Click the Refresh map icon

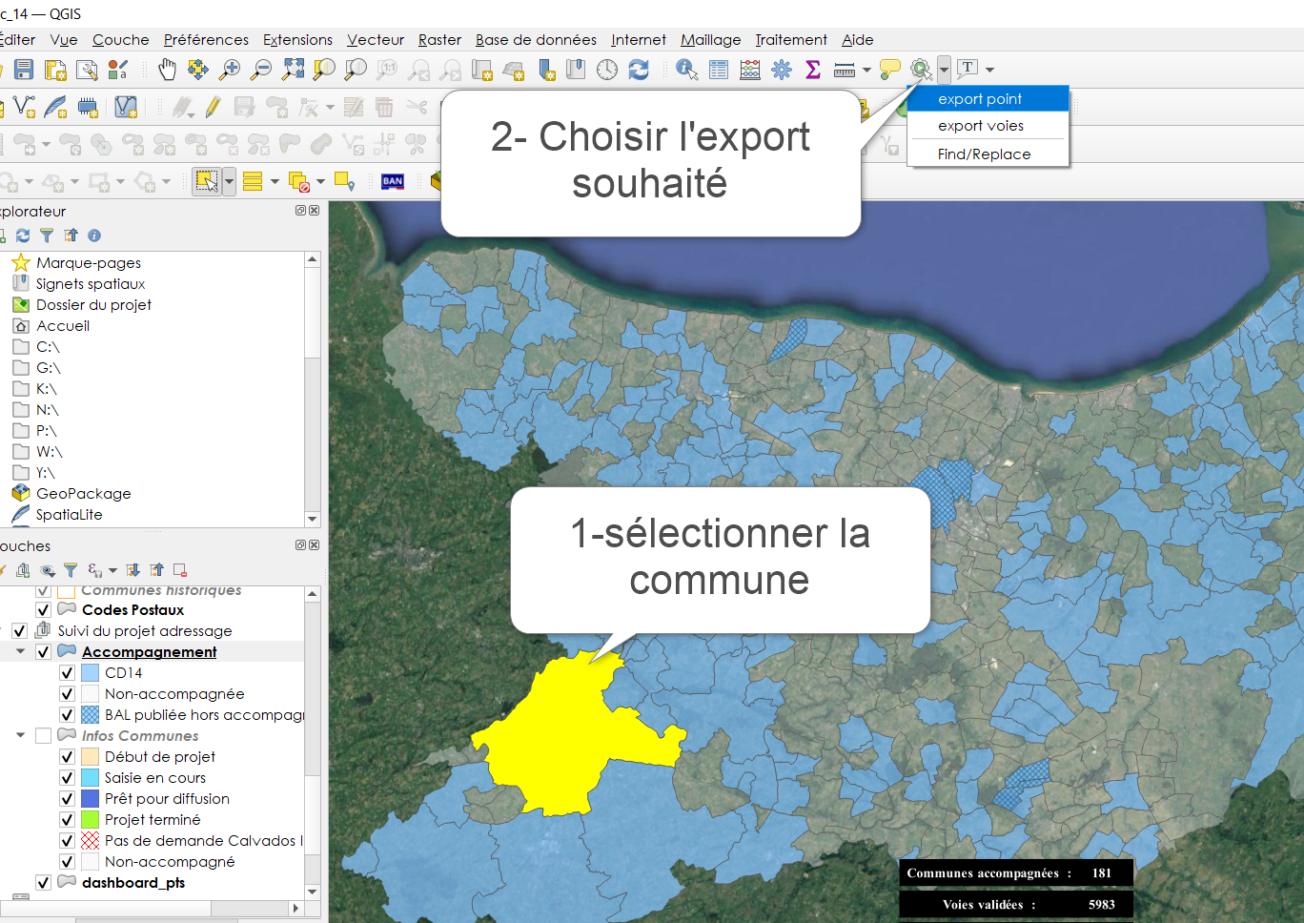[x=639, y=70]
